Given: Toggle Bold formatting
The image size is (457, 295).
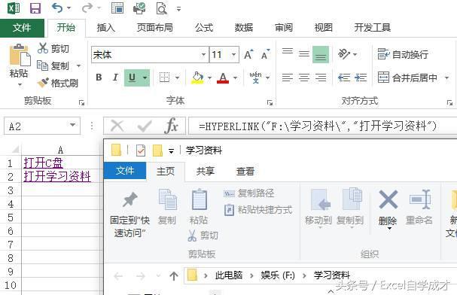Looking at the screenshot, I should [99, 78].
